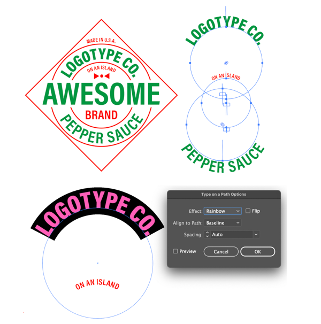Click the red bow-tie ornament in logo

102,76
